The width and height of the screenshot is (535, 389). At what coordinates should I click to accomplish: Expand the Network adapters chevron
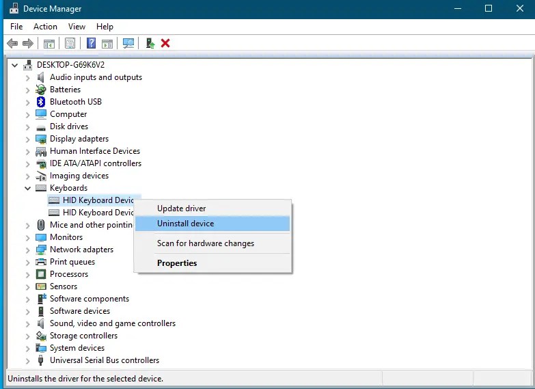pyautogui.click(x=27, y=250)
